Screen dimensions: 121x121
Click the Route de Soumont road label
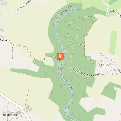(24, 5)
